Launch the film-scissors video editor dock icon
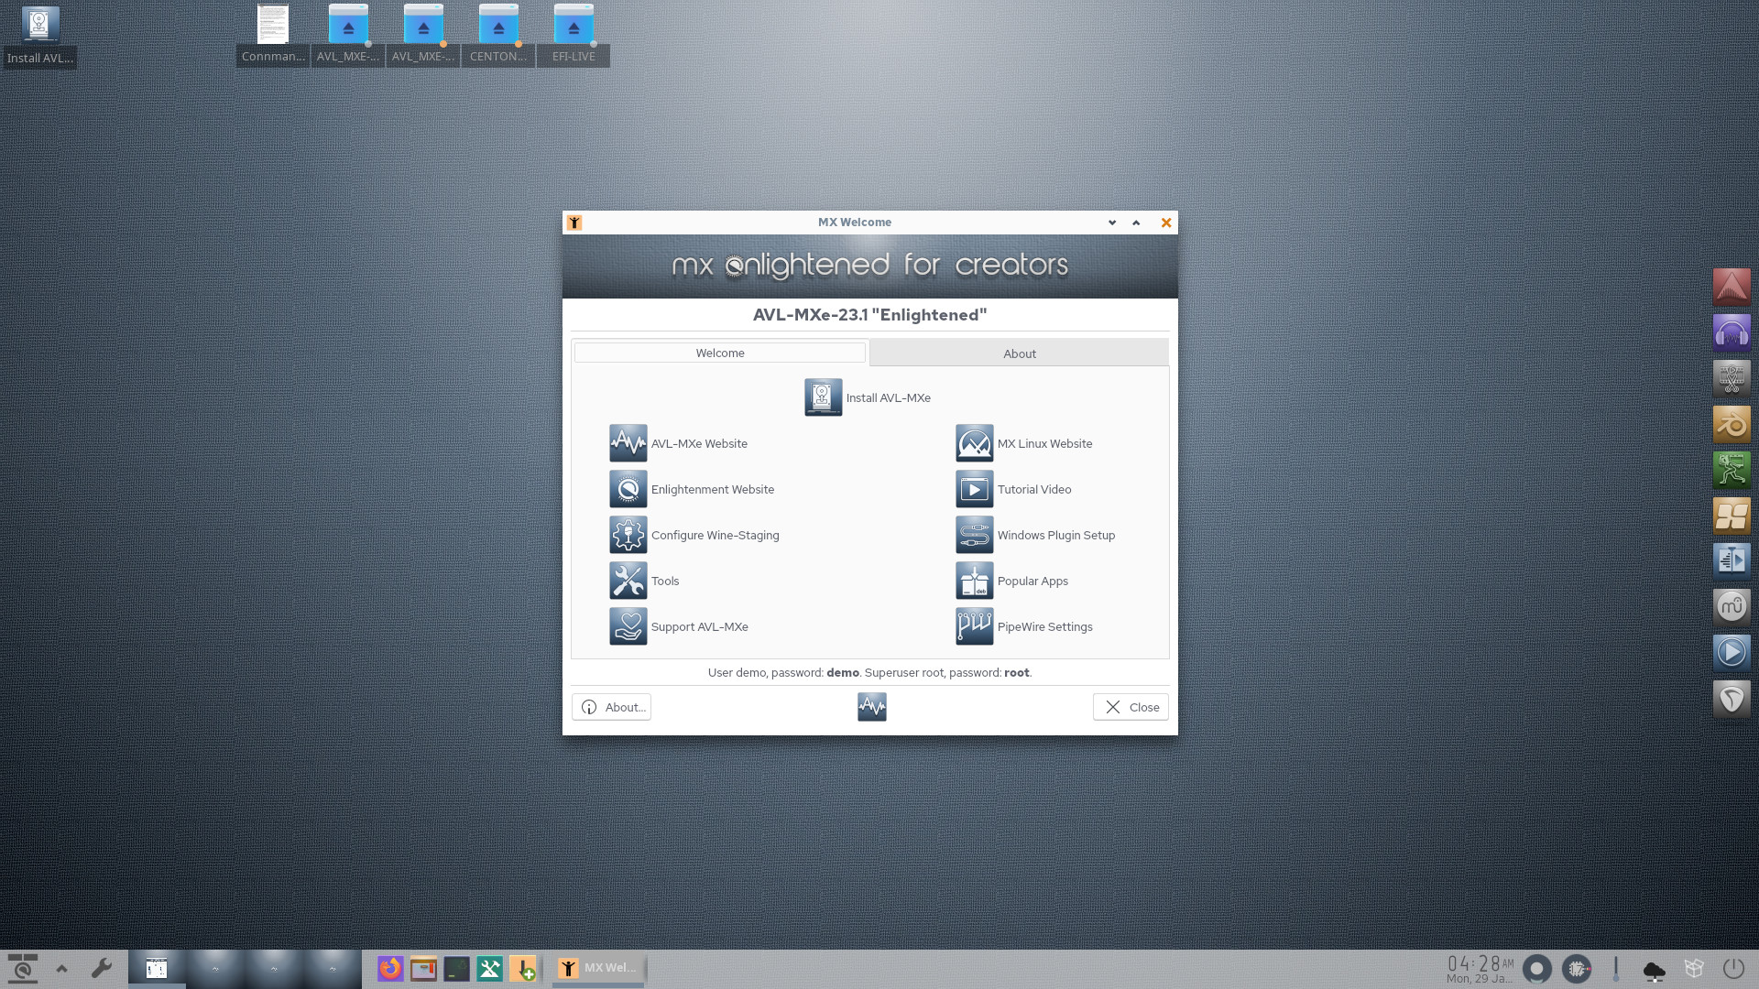The width and height of the screenshot is (1759, 989). 1732,378
